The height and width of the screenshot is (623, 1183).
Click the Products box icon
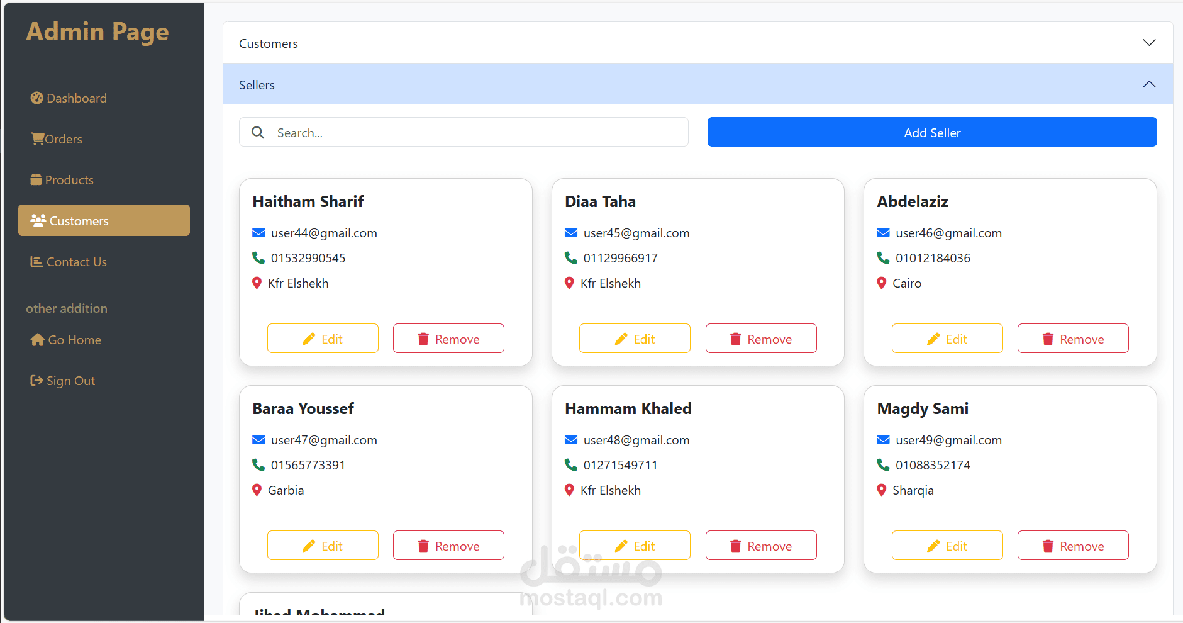(x=36, y=180)
